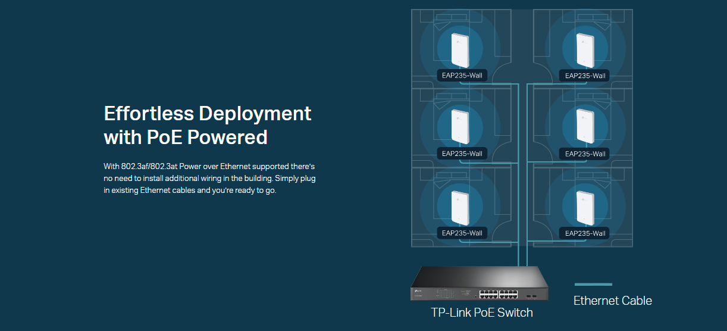The image size is (727, 331).
Task: Click the TP-Link PoE switch device image
Action: pyautogui.click(x=479, y=283)
